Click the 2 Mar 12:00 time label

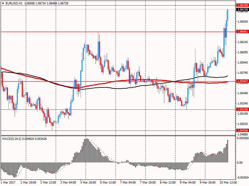pos(48,183)
